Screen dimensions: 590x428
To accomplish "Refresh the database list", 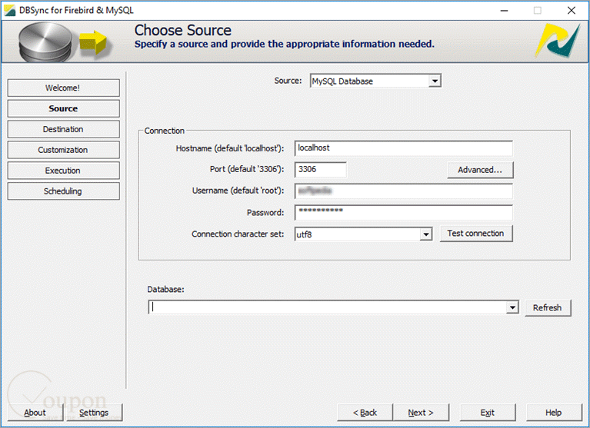I will tap(548, 307).
